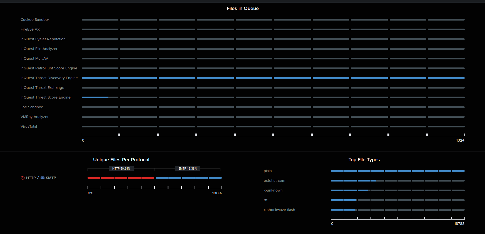Select the plain file type label
485x234 pixels.
tap(268, 171)
